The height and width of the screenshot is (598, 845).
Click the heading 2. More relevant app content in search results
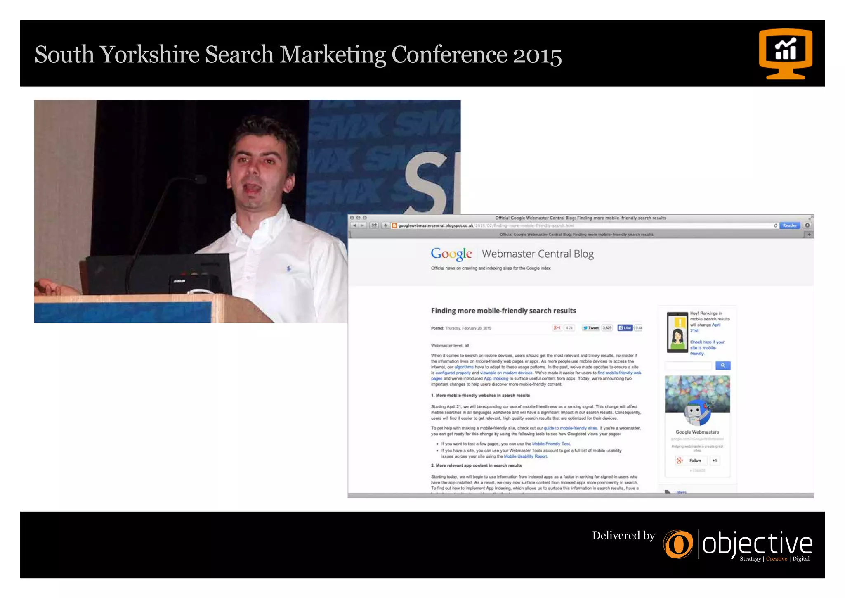[x=476, y=465]
